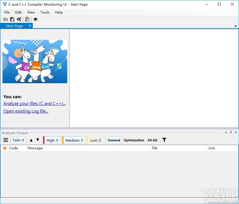239x204 pixels.
Task: Open the View menu
Action: tap(31, 12)
